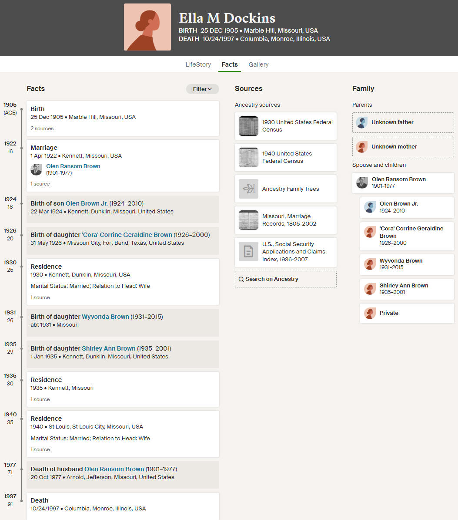Open the LifeStory tab
This screenshot has width=458, height=520.
coord(198,64)
